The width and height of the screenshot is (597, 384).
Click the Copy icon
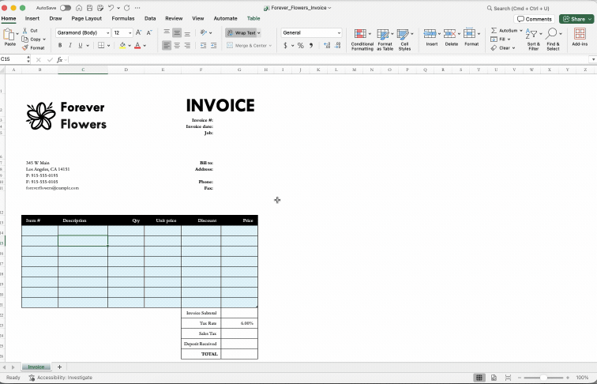25,40
